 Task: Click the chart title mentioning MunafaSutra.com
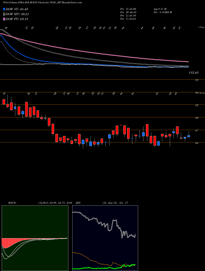click(x=43, y=2)
